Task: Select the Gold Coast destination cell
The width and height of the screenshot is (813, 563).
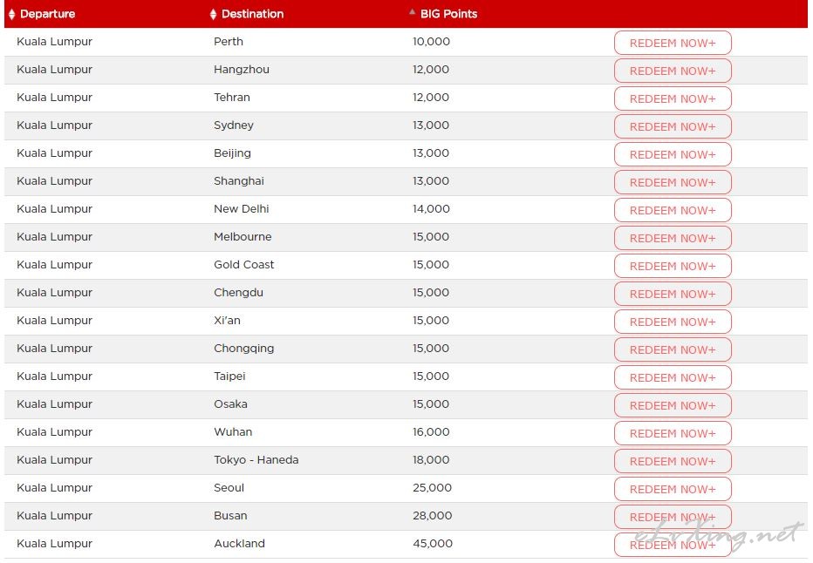Action: [x=244, y=265]
